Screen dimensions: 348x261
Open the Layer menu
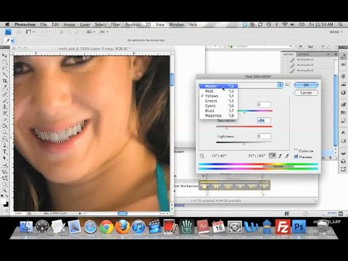coord(85,25)
